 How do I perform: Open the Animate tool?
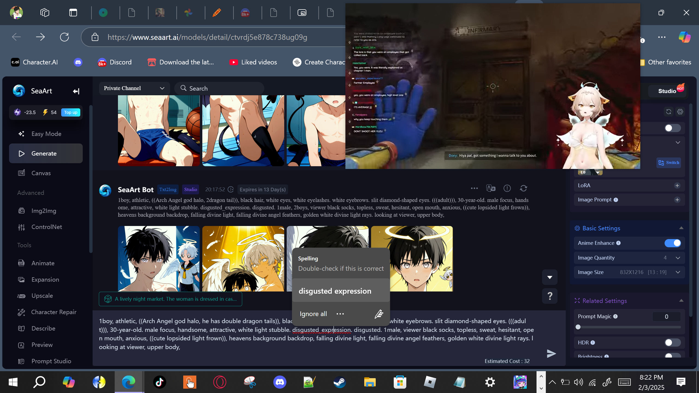click(46, 263)
